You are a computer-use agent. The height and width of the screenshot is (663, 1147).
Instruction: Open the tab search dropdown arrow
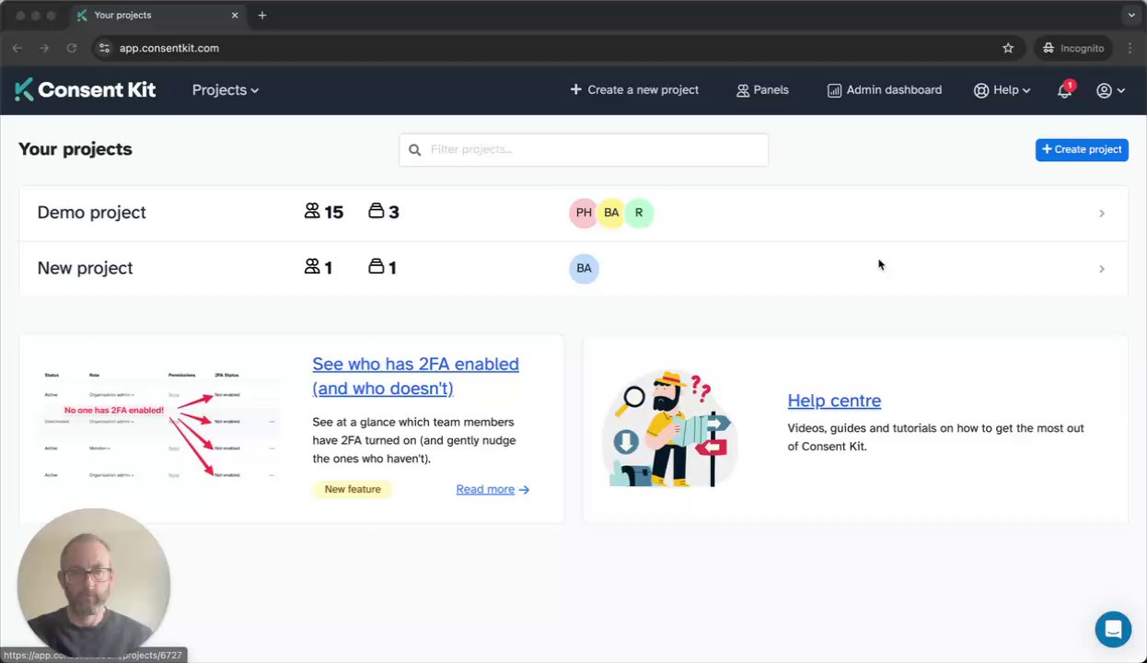(x=1131, y=15)
